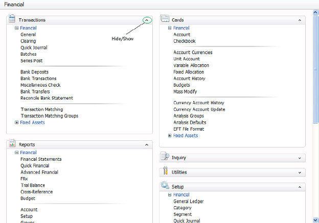Click the Cards panel icon
The width and height of the screenshot is (319, 223).
(x=165, y=19)
